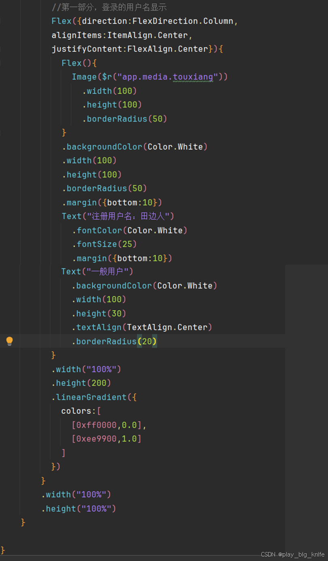Click the .height("100%") line
Screen dimensions: 328x561
78,508
